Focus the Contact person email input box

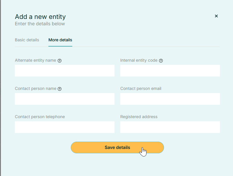170,99
